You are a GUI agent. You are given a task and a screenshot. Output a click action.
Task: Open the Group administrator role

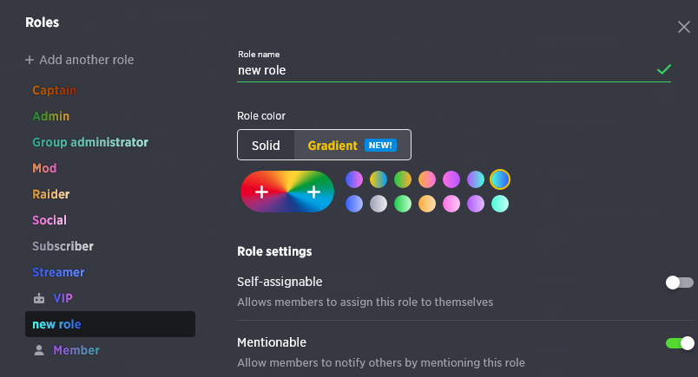click(x=90, y=142)
